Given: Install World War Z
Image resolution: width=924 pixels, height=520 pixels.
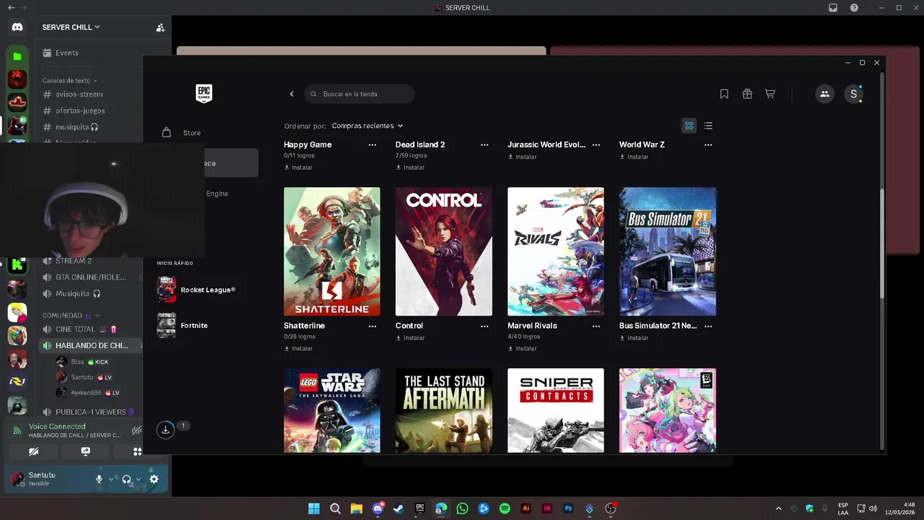Looking at the screenshot, I should (x=634, y=157).
